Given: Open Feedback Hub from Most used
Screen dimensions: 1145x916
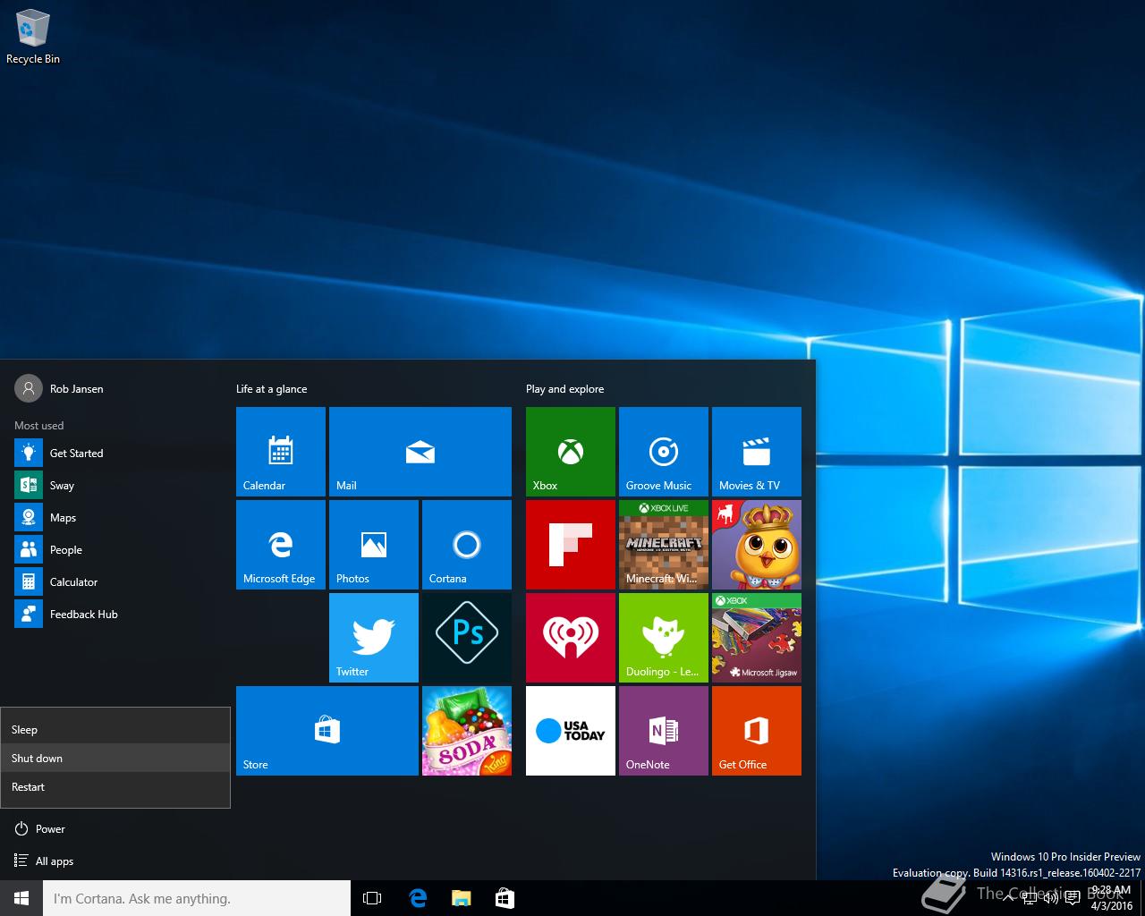Looking at the screenshot, I should (114, 615).
